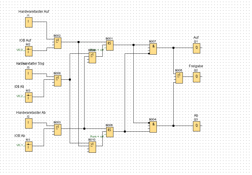252x175 pixels.
Task: Click the Freigabe label text
Action: 196,66
